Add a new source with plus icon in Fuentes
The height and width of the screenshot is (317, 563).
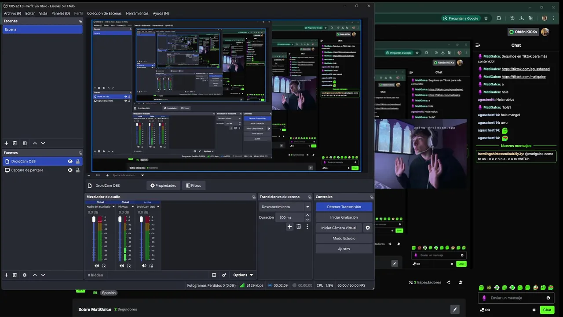[x=6, y=275]
